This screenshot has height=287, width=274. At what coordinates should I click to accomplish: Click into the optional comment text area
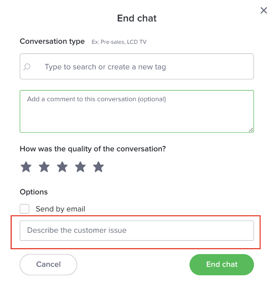[x=137, y=111]
